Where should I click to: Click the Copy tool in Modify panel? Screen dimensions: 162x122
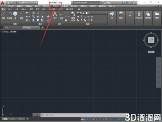(34, 17)
